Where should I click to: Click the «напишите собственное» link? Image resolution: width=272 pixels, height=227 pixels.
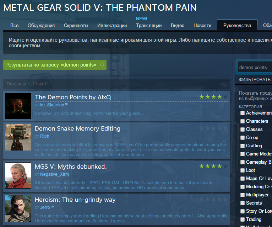pyautogui.click(x=219, y=40)
